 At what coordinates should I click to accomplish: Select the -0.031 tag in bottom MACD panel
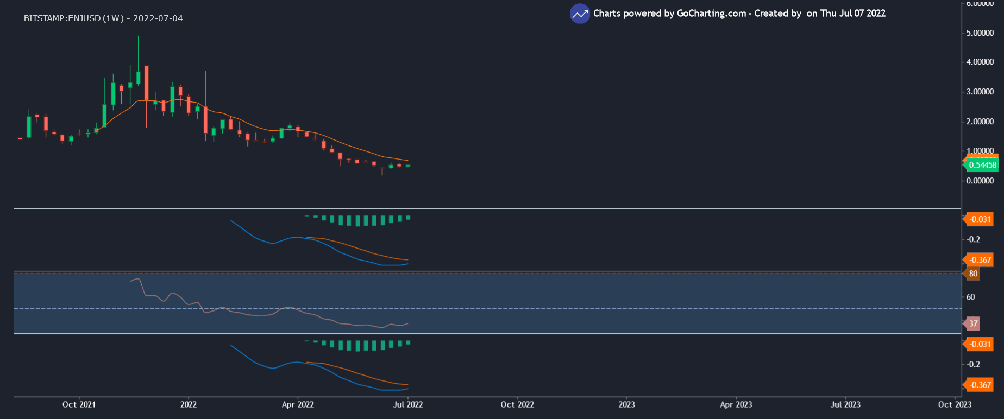(x=980, y=344)
